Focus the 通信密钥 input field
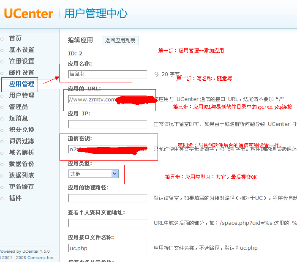 pyautogui.click(x=108, y=149)
